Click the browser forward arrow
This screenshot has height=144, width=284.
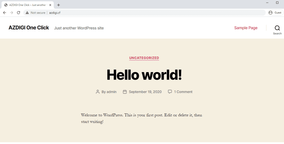tap(11, 13)
